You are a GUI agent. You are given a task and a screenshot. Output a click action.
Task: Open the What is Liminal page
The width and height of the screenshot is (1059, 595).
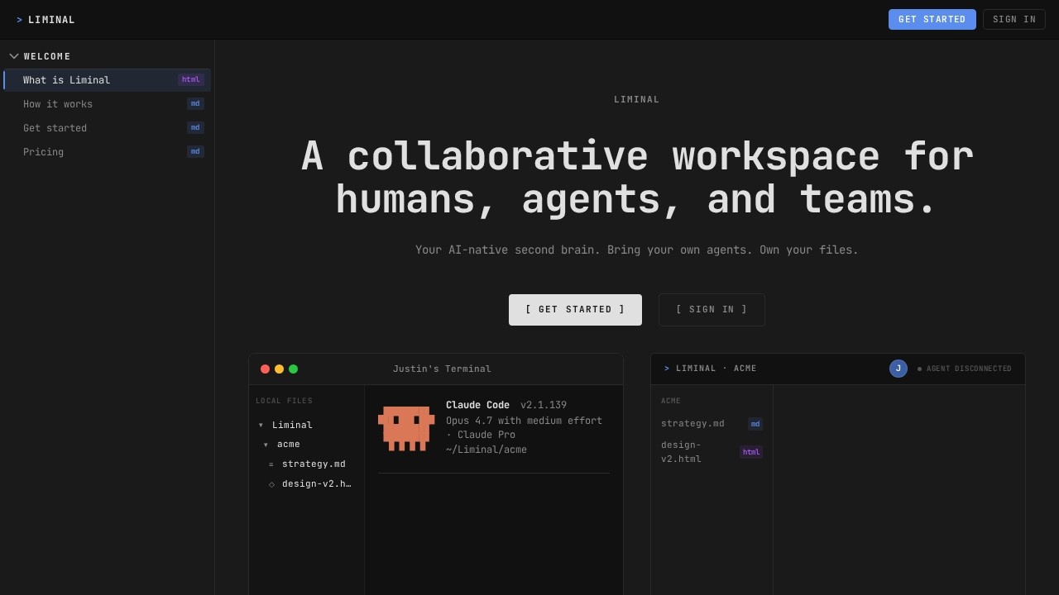click(x=108, y=80)
